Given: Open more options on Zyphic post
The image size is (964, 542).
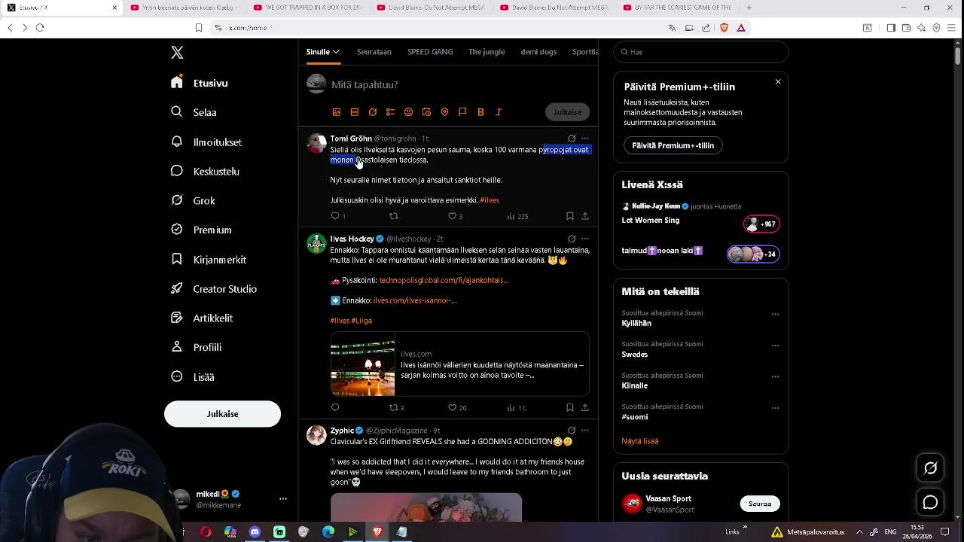Looking at the screenshot, I should click(x=585, y=431).
